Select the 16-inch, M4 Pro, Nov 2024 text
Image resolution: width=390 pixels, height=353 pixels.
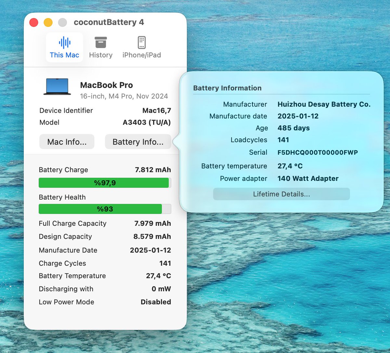124,96
